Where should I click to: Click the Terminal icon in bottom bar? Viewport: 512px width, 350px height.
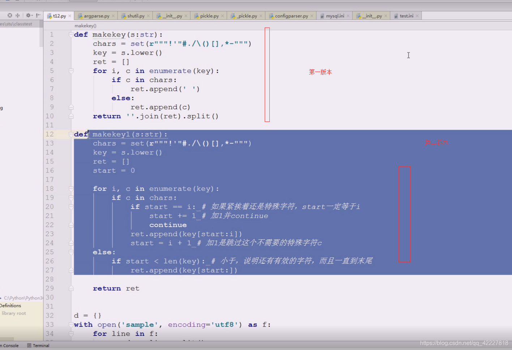point(29,346)
